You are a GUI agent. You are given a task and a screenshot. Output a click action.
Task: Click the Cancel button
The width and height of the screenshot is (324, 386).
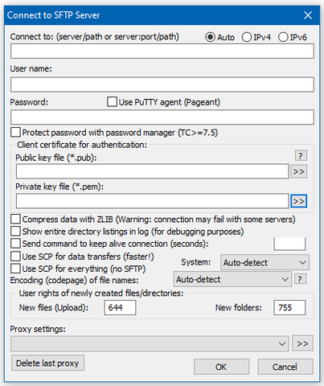pyautogui.click(x=285, y=367)
